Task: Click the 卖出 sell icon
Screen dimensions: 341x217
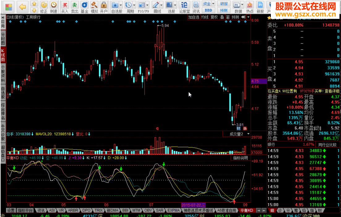Action: 75,7
